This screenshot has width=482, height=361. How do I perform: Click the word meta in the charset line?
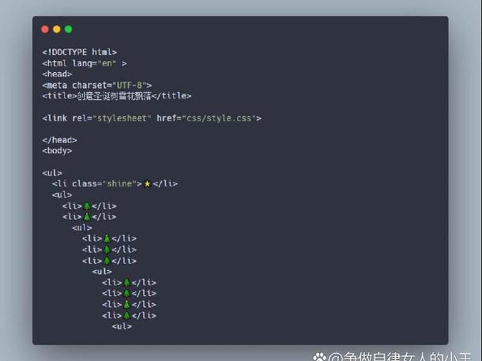pos(57,85)
